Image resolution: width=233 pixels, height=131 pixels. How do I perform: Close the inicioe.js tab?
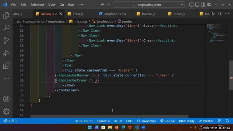pyautogui.click(x=61, y=14)
